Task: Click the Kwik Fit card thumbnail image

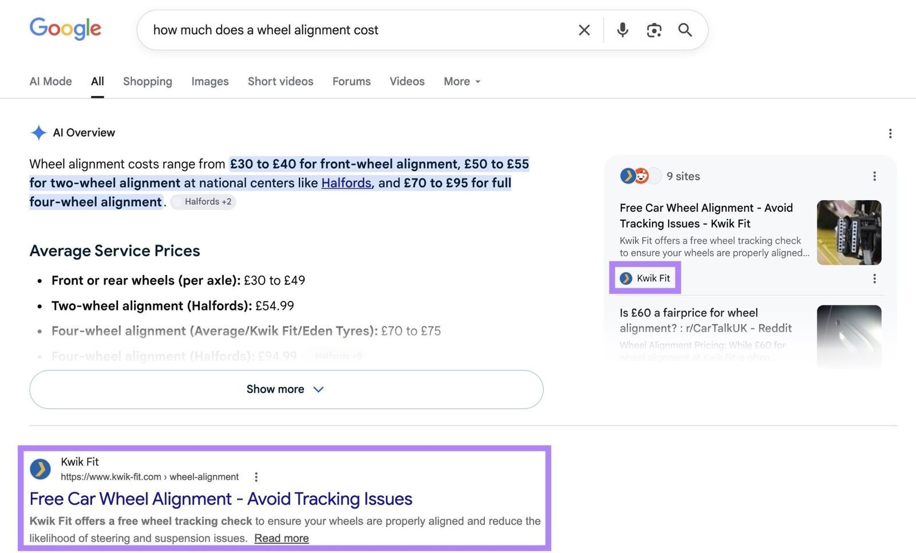Action: [849, 232]
